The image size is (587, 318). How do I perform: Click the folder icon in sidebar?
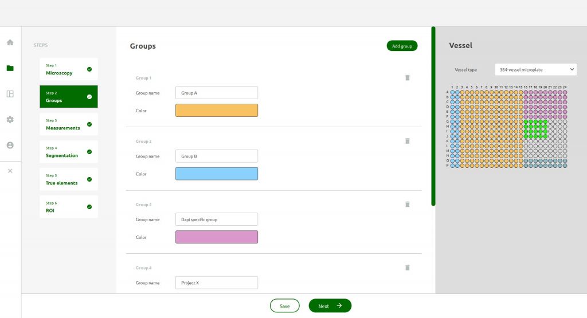10,68
